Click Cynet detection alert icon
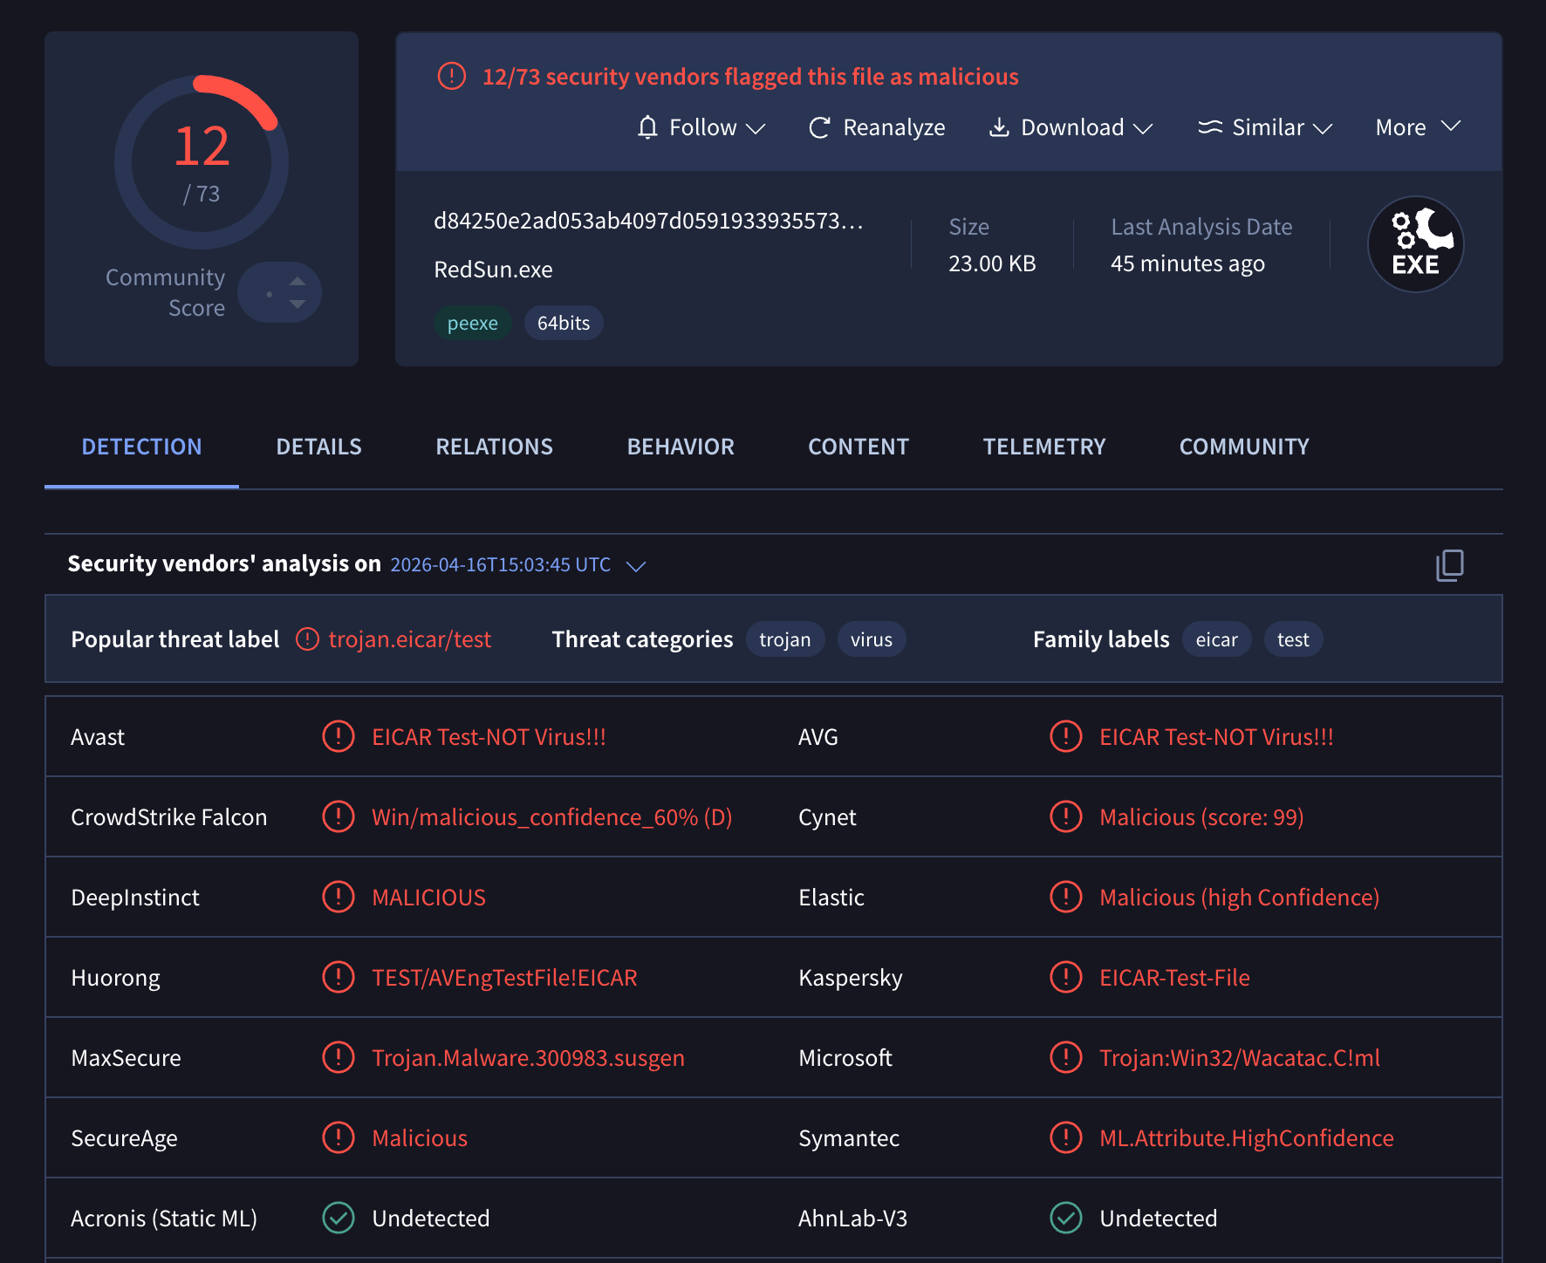1546x1263 pixels. pyautogui.click(x=1066, y=816)
